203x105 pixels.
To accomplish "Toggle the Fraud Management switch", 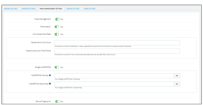I will [57, 19].
